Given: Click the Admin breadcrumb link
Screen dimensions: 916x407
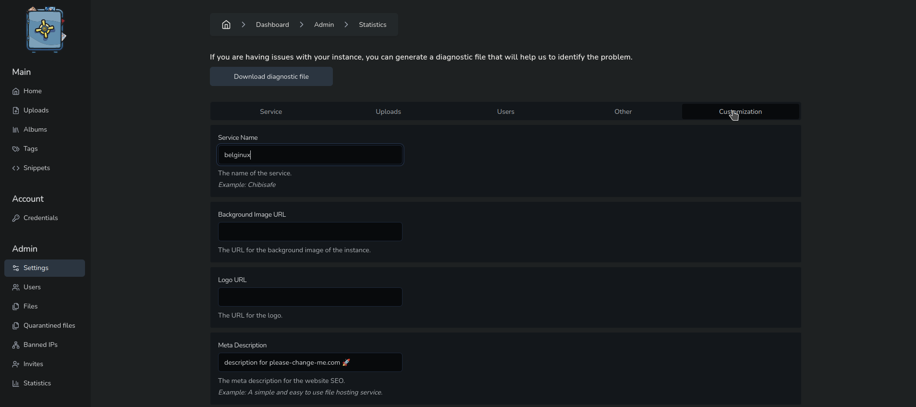Looking at the screenshot, I should [x=324, y=25].
